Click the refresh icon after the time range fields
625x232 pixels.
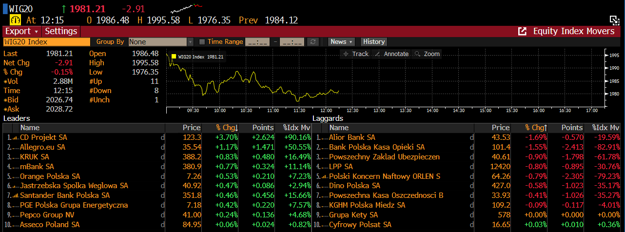pyautogui.click(x=314, y=42)
